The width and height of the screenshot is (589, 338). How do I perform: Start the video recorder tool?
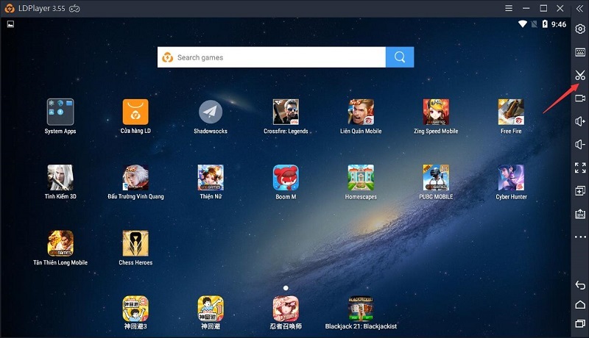pos(580,98)
